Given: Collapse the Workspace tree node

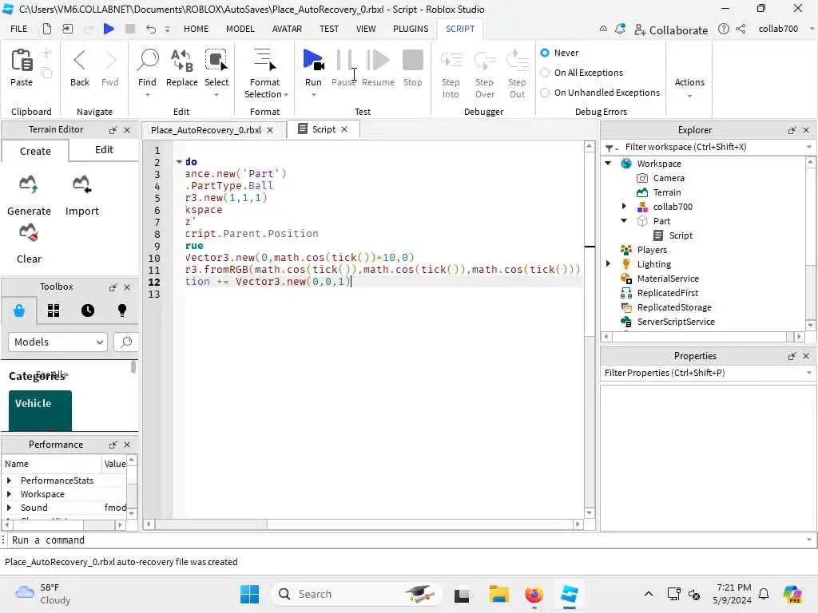Looking at the screenshot, I should pos(608,163).
